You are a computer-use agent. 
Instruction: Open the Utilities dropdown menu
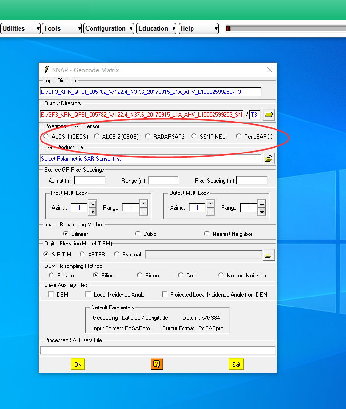pos(20,29)
